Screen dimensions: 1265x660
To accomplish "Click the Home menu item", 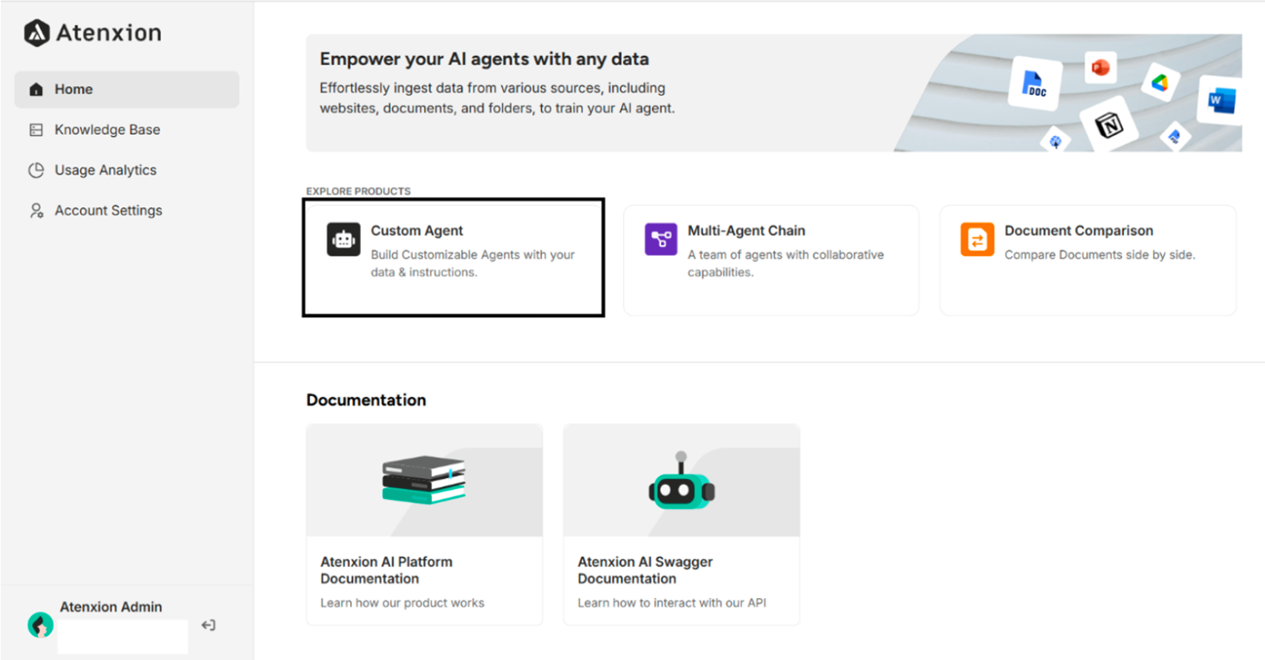I will [x=74, y=89].
